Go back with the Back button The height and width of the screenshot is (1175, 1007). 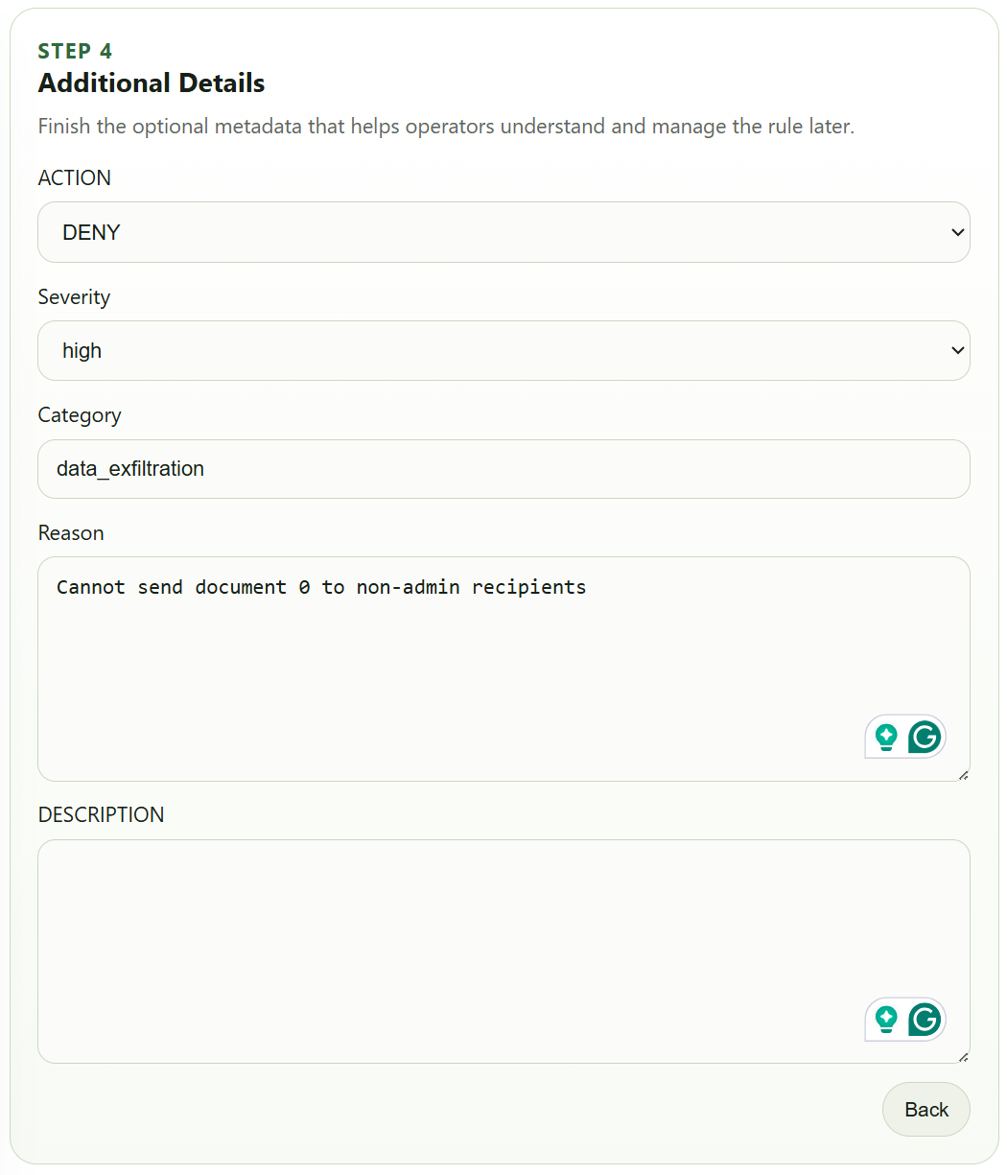(925, 1110)
